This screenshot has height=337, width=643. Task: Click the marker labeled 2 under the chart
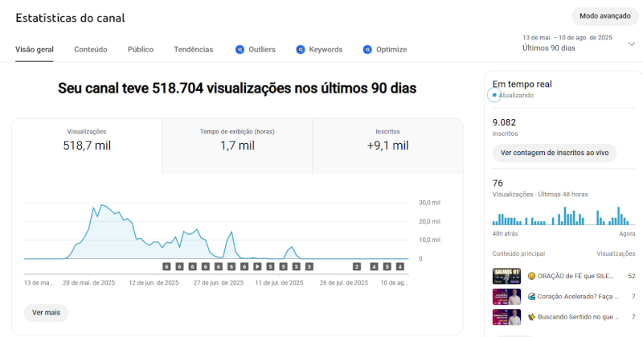[x=357, y=266]
